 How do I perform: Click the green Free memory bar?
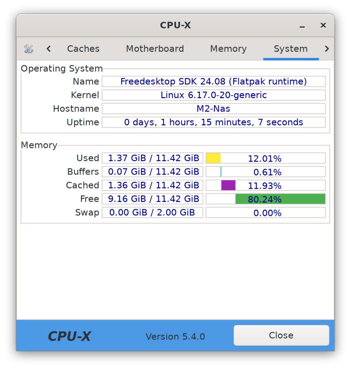[280, 199]
